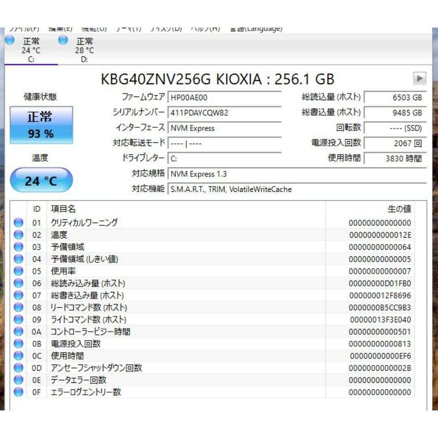Click the status orb for データエラー回数

(18, 380)
